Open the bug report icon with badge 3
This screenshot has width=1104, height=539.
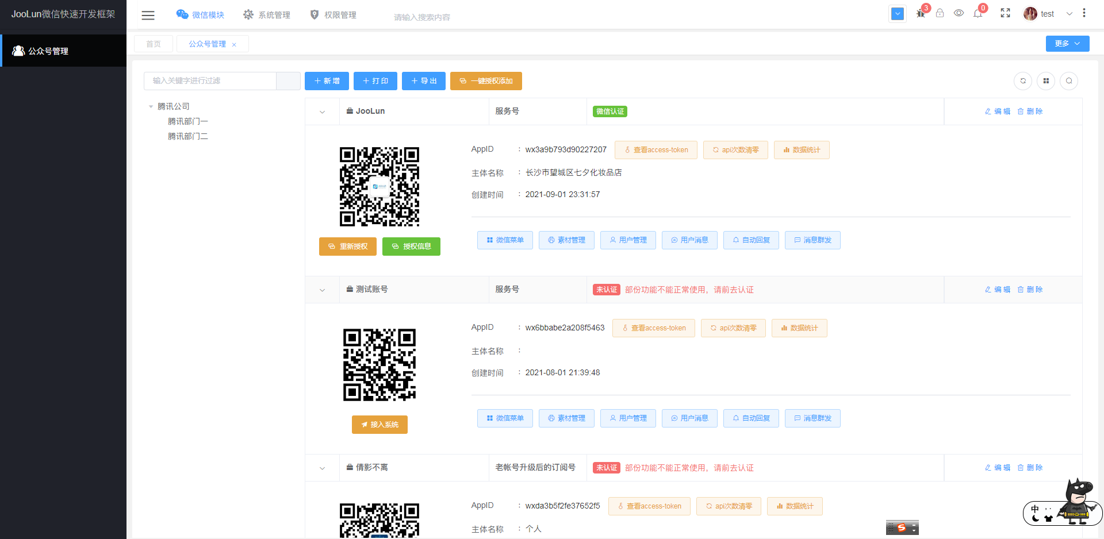[x=921, y=13]
